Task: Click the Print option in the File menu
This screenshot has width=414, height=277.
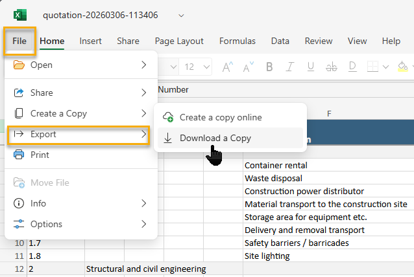Action: coord(40,155)
